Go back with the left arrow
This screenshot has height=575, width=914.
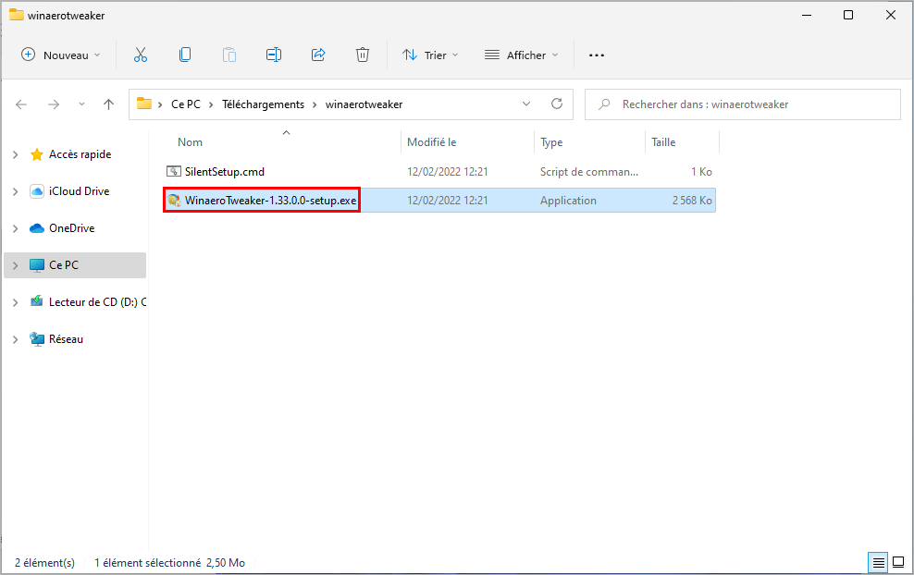click(x=21, y=104)
